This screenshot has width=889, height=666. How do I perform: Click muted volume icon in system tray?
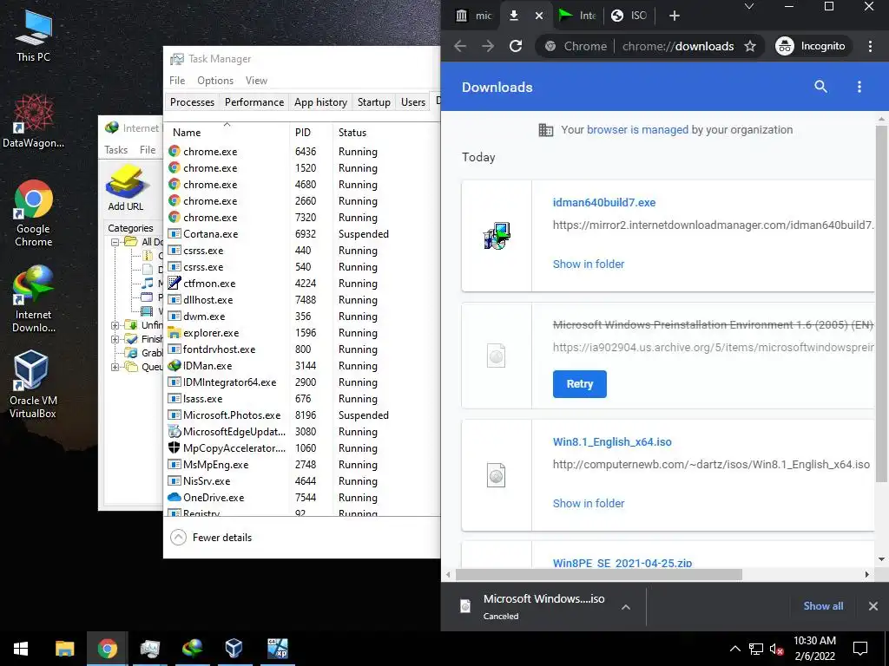[777, 649]
